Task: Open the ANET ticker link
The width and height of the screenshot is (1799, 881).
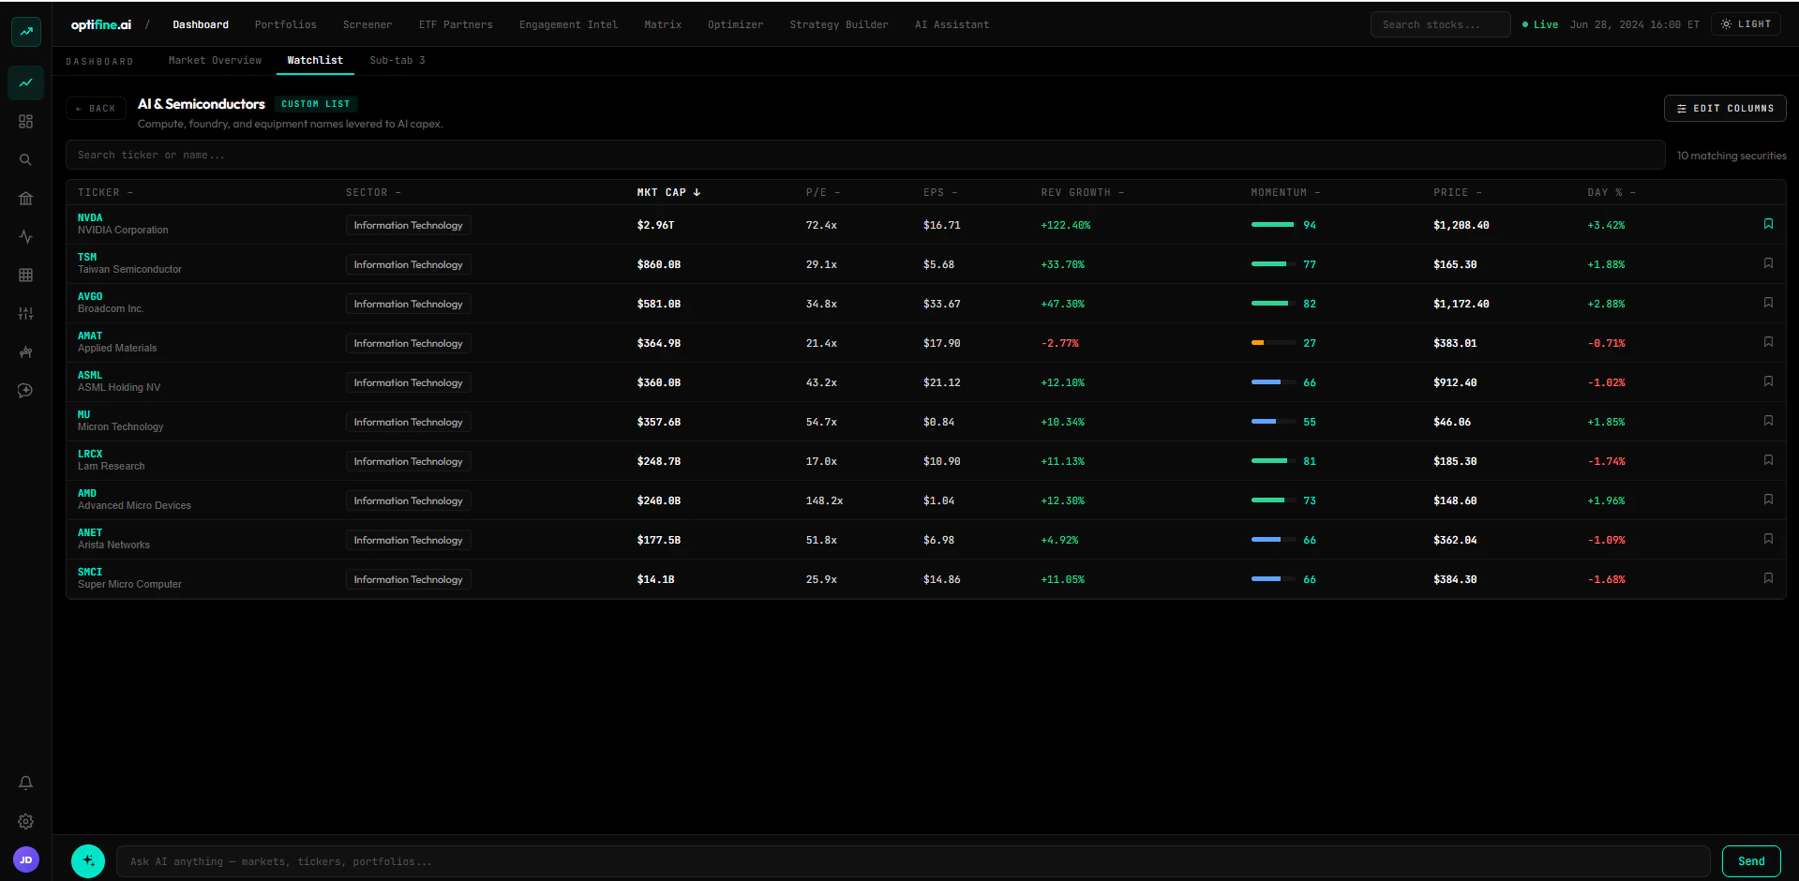Action: pos(90,532)
